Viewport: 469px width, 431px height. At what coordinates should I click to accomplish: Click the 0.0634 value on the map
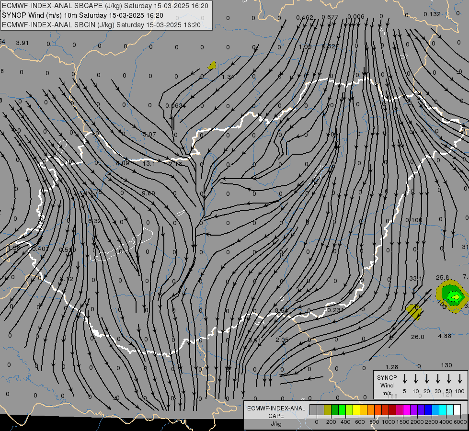point(175,105)
